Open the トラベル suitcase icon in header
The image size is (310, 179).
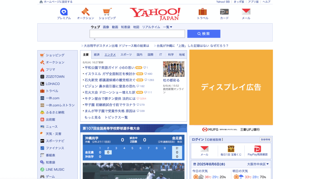203,12
